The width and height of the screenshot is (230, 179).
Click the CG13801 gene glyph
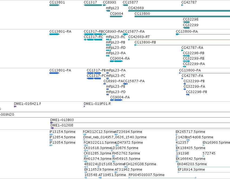tap(54, 5)
